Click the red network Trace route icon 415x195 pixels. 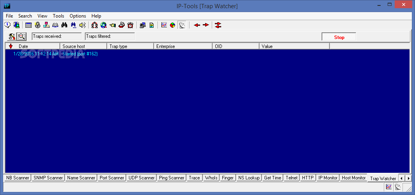click(x=95, y=25)
